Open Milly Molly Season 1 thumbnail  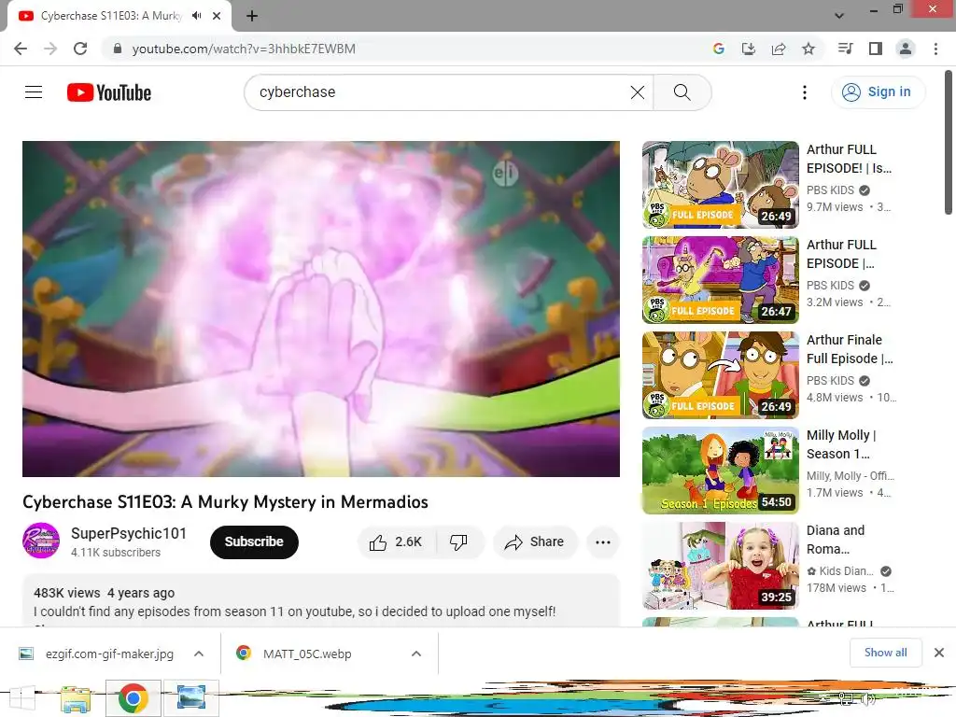point(720,471)
